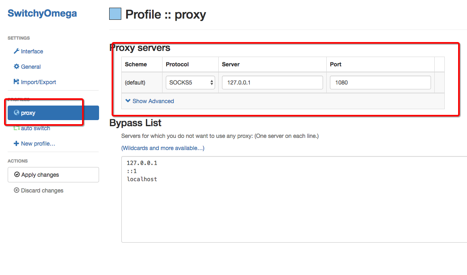Create a new profile

(38, 144)
